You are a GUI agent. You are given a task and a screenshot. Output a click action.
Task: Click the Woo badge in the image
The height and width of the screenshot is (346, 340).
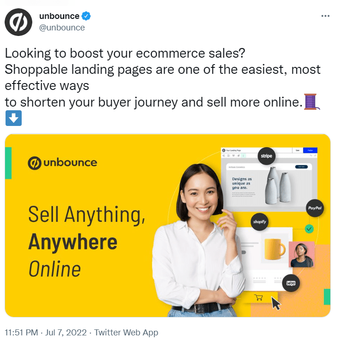click(291, 283)
